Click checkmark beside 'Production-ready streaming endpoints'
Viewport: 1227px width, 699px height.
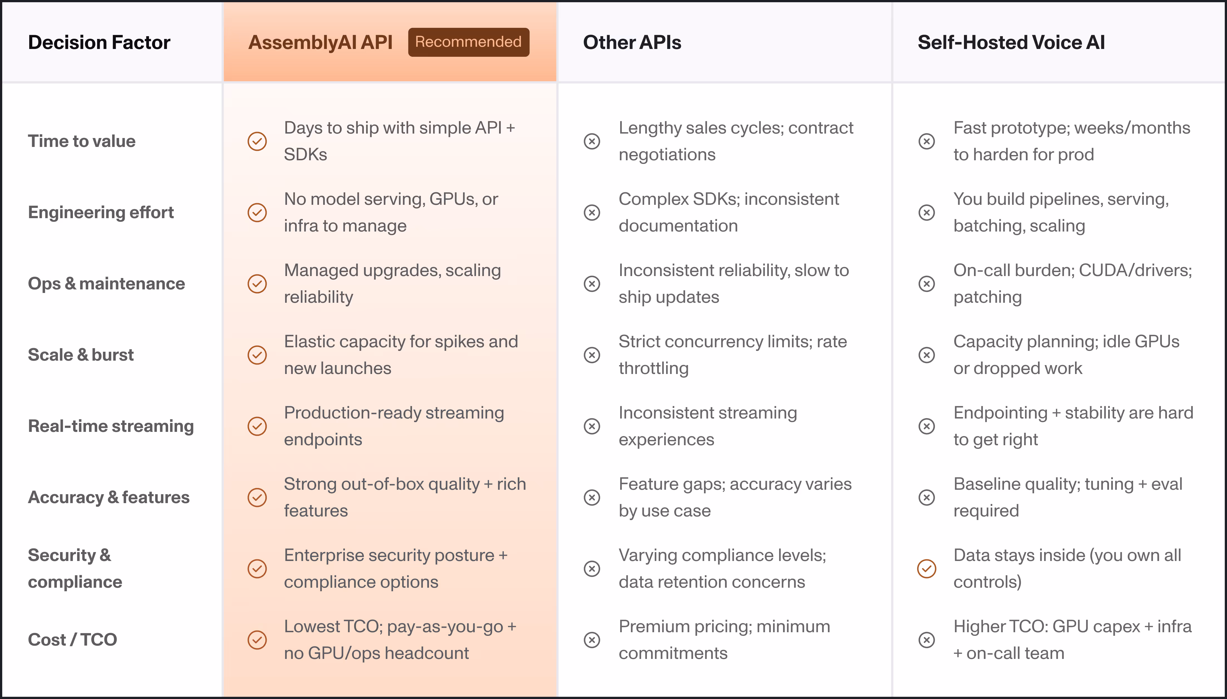(x=257, y=426)
